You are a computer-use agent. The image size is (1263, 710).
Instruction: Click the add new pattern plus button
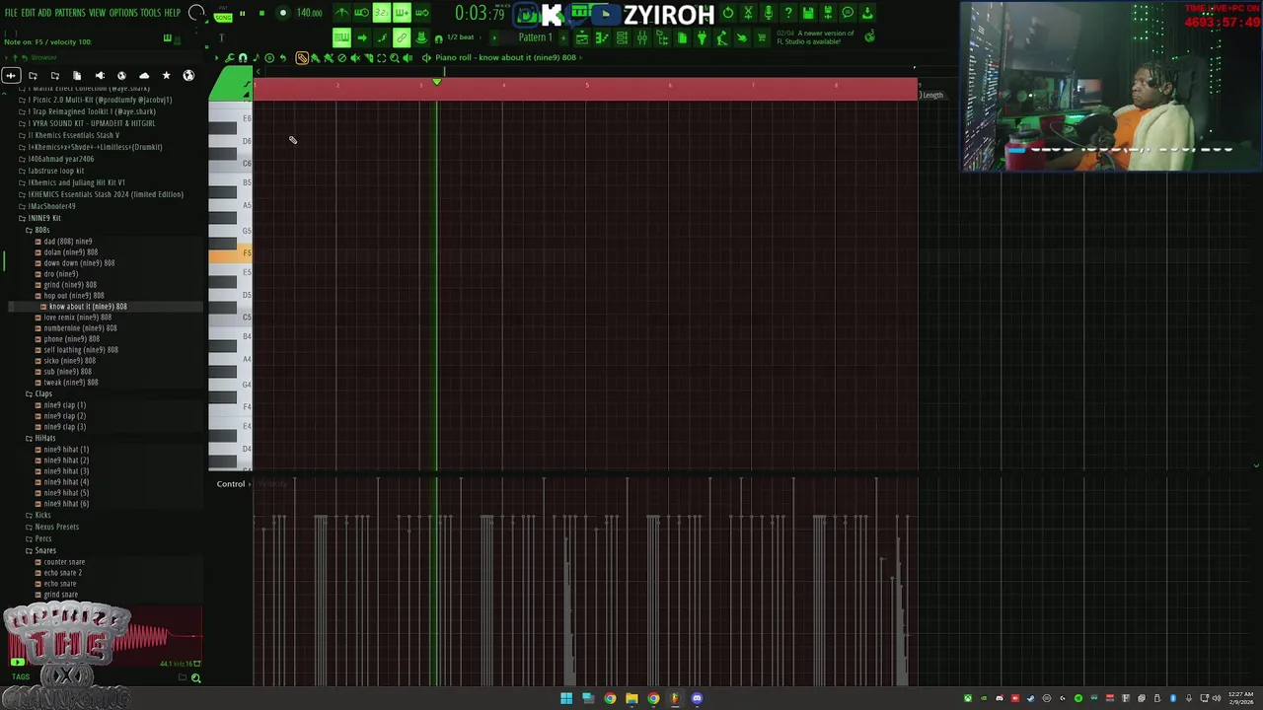click(562, 37)
